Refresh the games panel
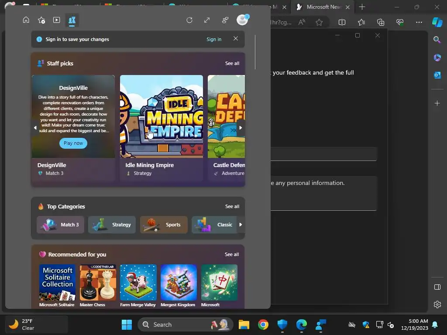The image size is (447, 335). coord(189,20)
